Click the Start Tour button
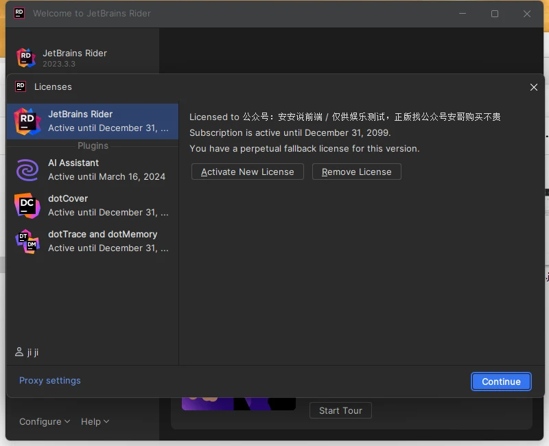This screenshot has height=446, width=549. tap(340, 410)
